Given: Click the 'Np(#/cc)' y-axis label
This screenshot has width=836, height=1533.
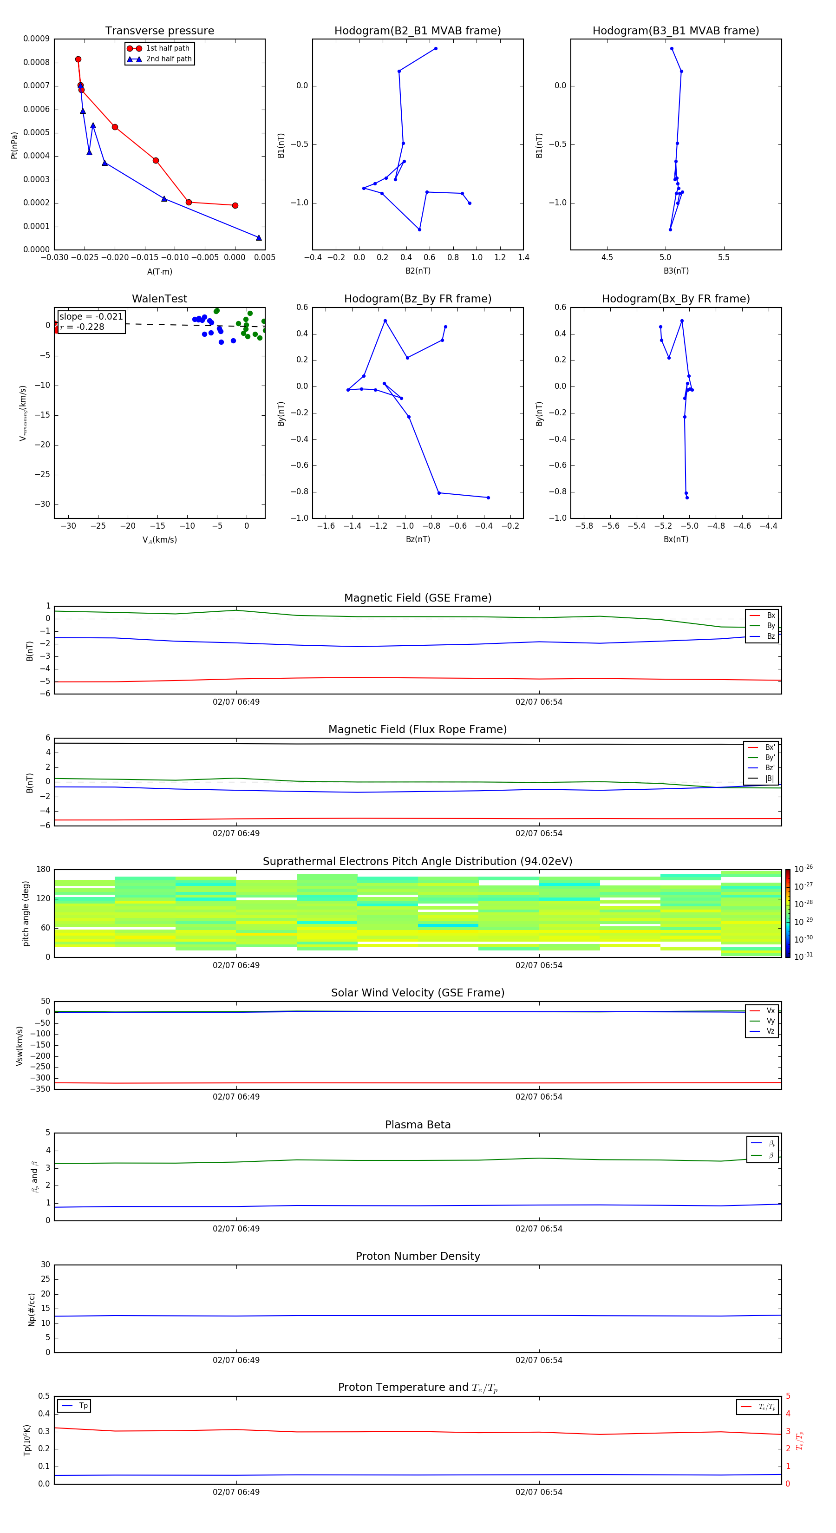Looking at the screenshot, I should coord(32,1309).
